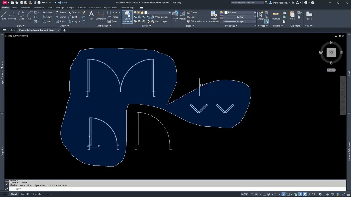Switch to the Layout1 tab
Screen dimensions: 351x197
pos(25,194)
